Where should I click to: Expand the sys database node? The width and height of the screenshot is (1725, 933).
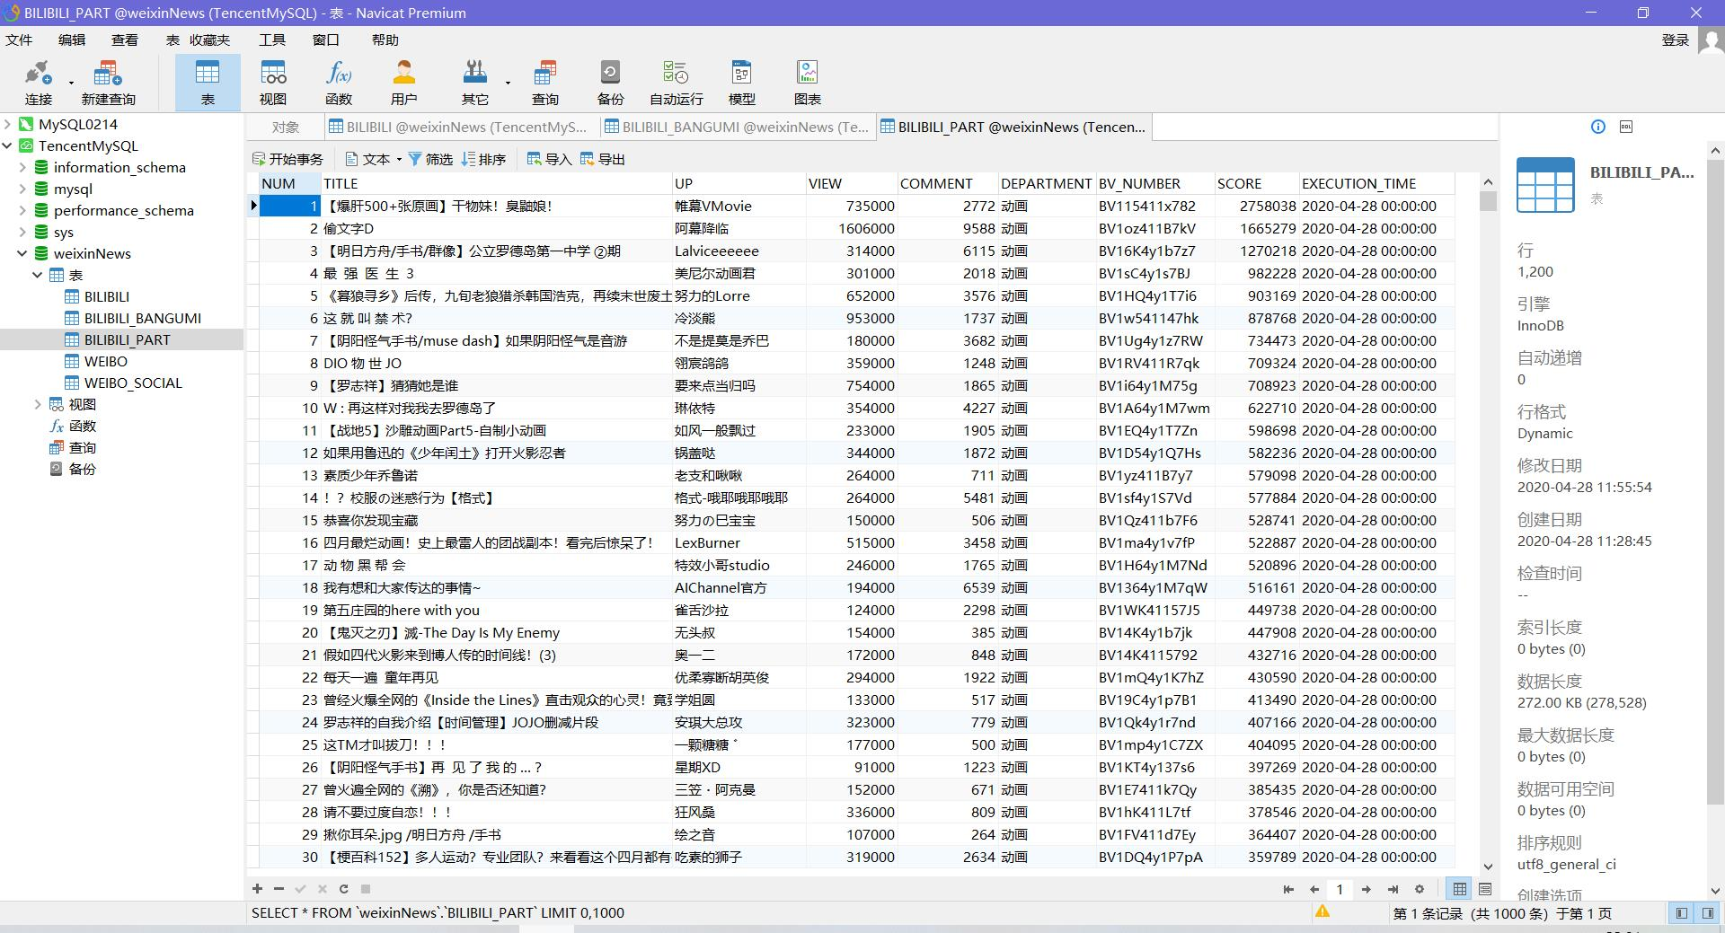click(22, 232)
